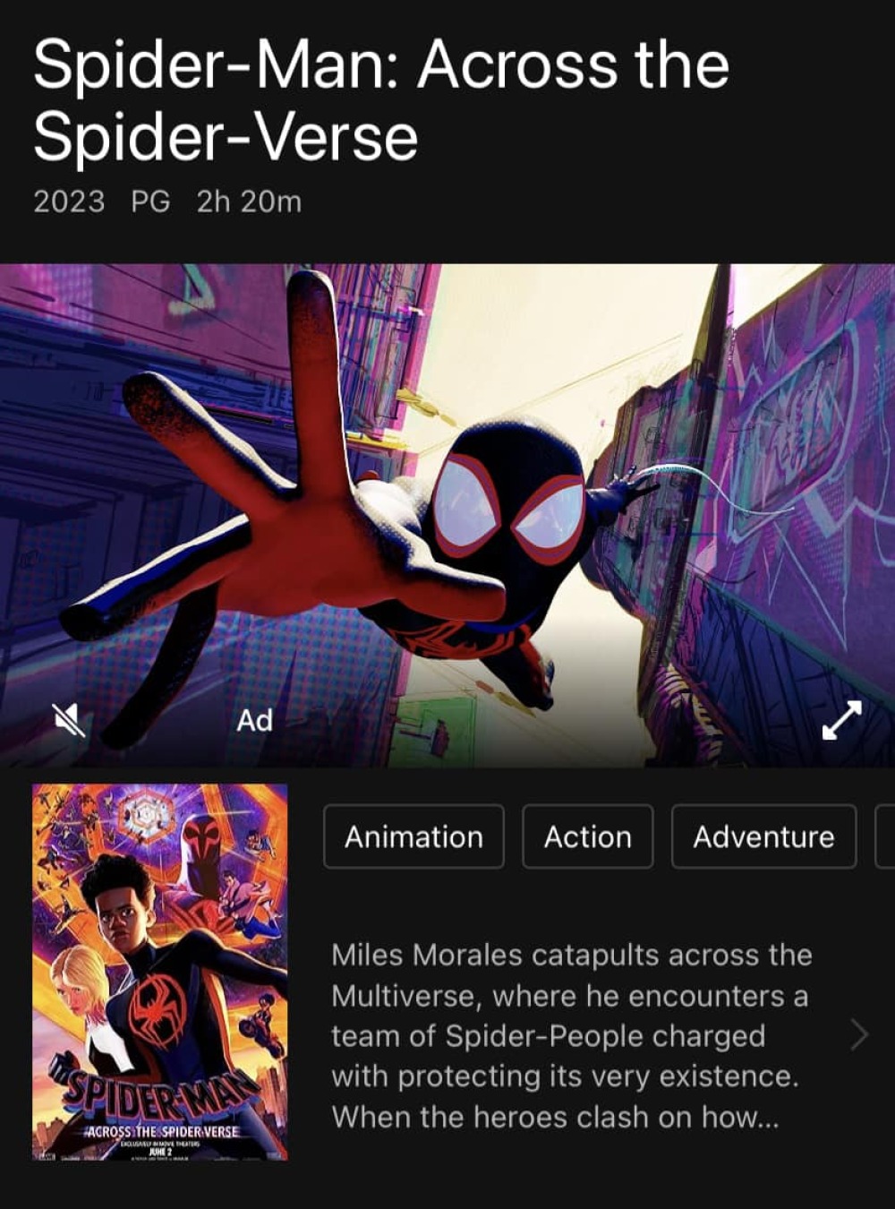Tap the 2023 release year
895x1209 pixels.
(69, 201)
